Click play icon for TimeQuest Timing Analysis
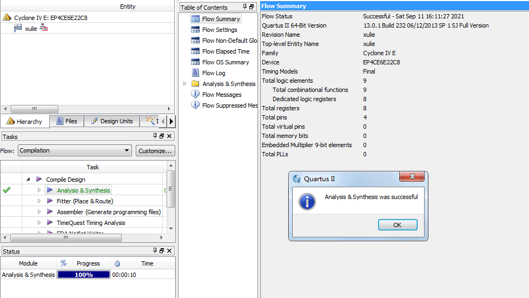 pos(50,223)
